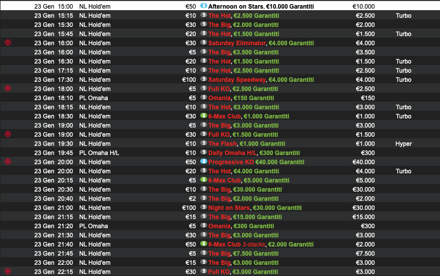Click '€100' buy-in on Night on Stars row

189,208
